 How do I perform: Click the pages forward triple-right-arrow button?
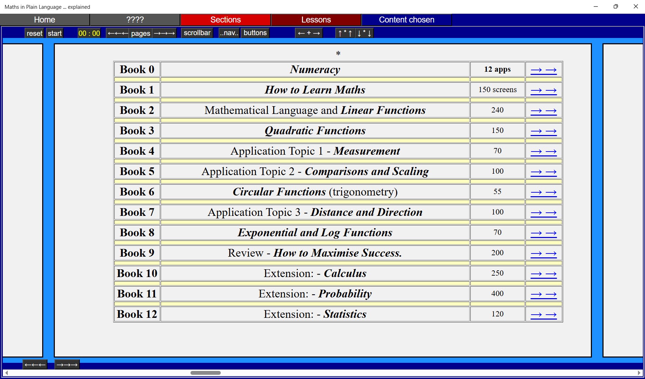164,33
